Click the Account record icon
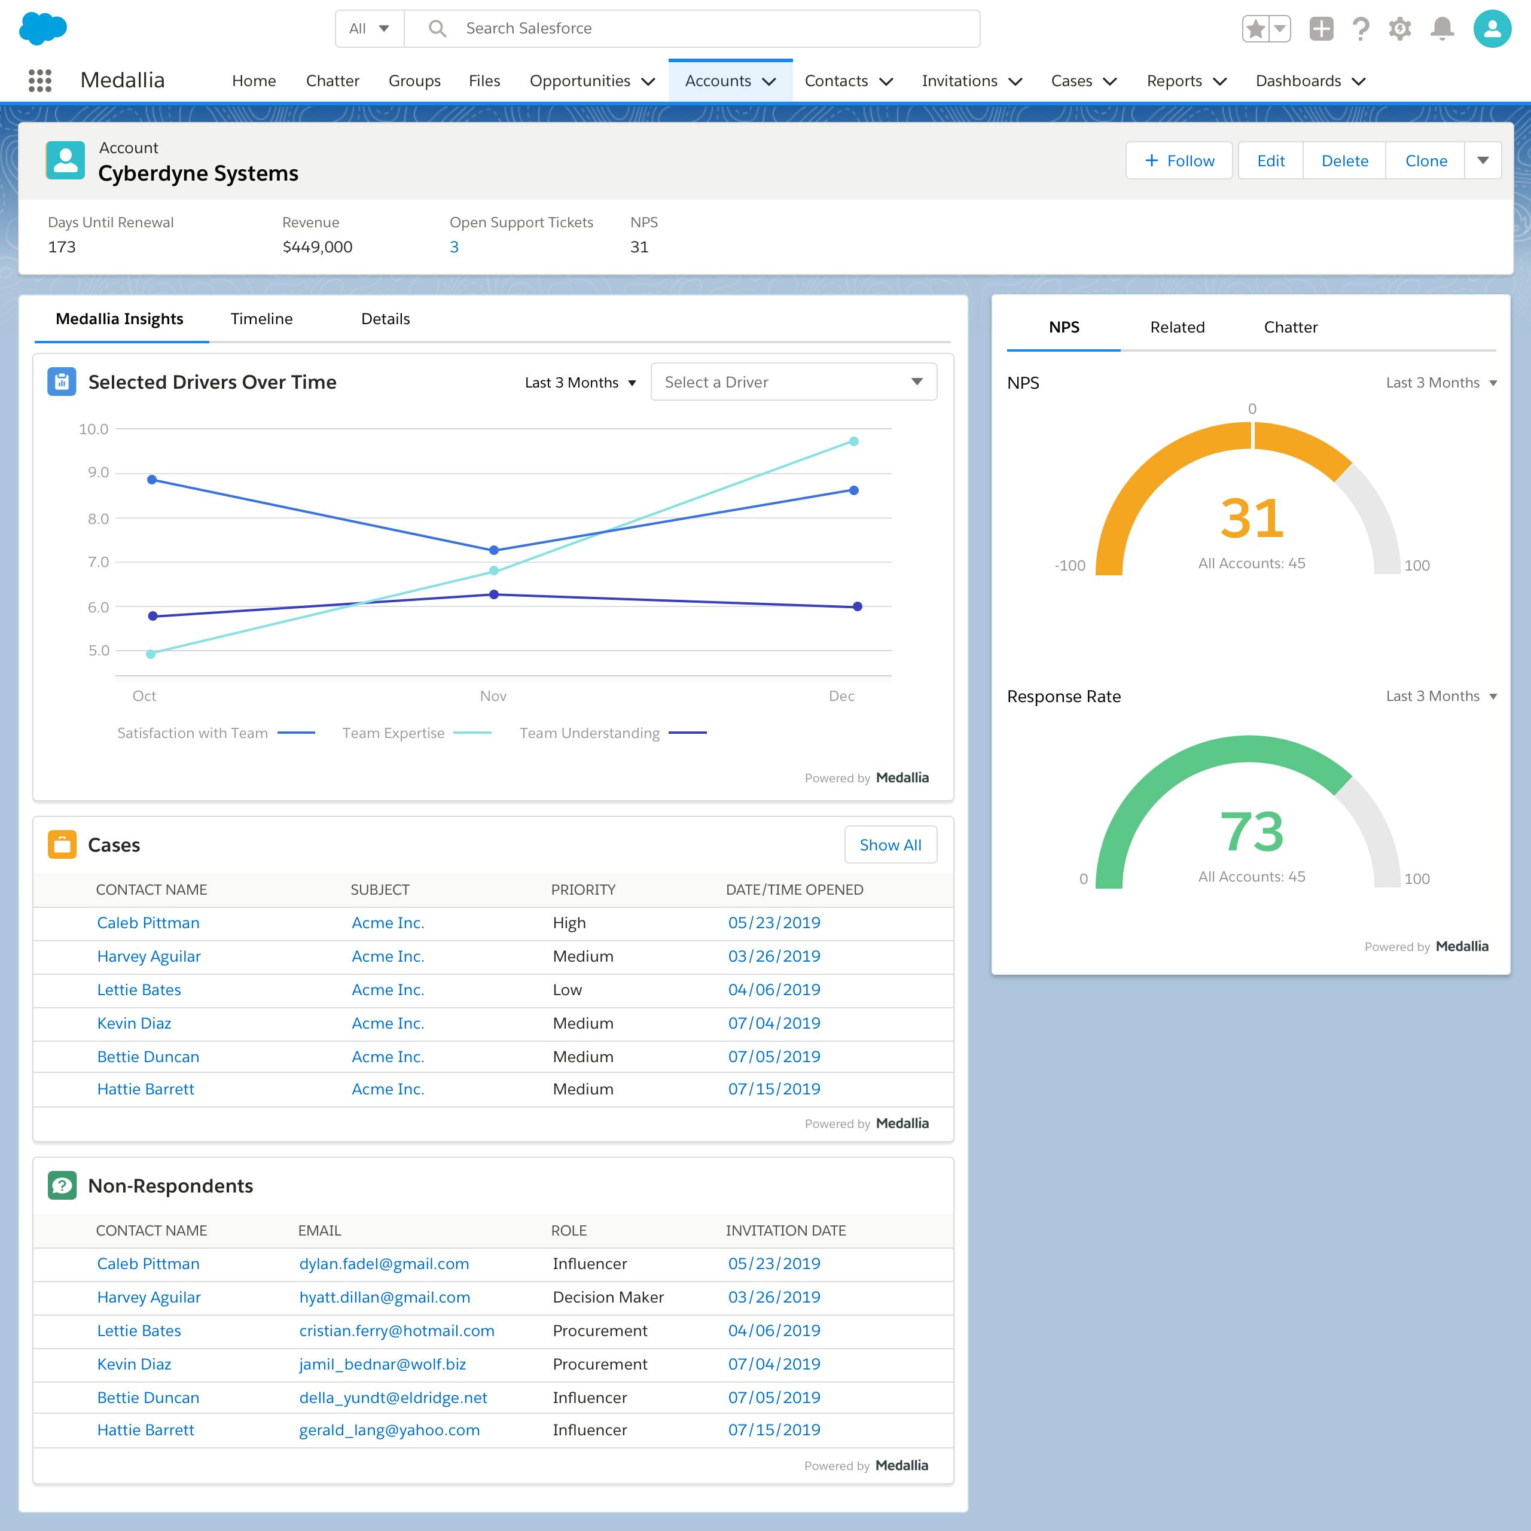This screenshot has width=1531, height=1531. click(x=66, y=160)
